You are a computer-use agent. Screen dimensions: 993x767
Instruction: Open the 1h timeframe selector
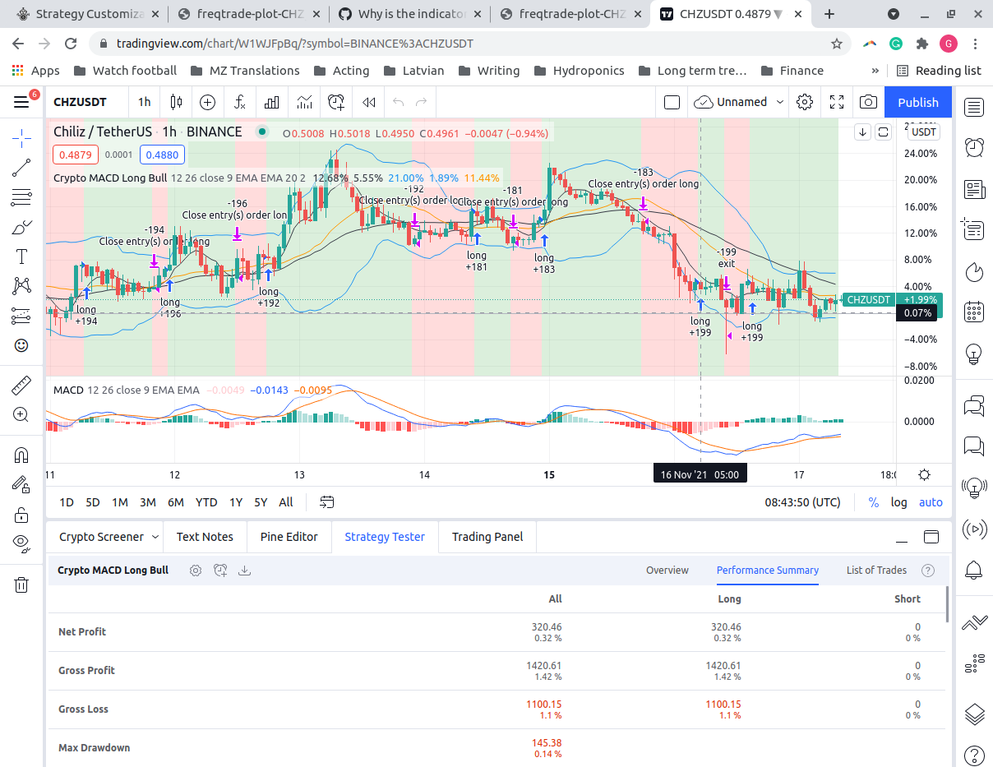click(x=144, y=102)
